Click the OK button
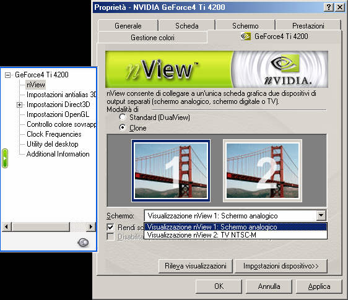 [x=219, y=286]
